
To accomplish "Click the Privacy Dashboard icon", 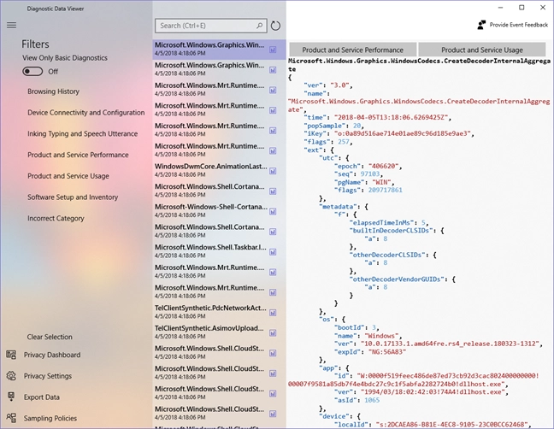I will (x=11, y=355).
